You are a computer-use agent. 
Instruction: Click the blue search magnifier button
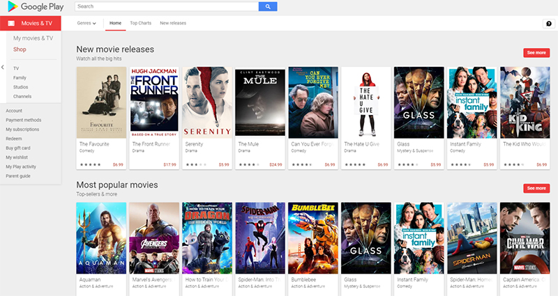[x=268, y=6]
